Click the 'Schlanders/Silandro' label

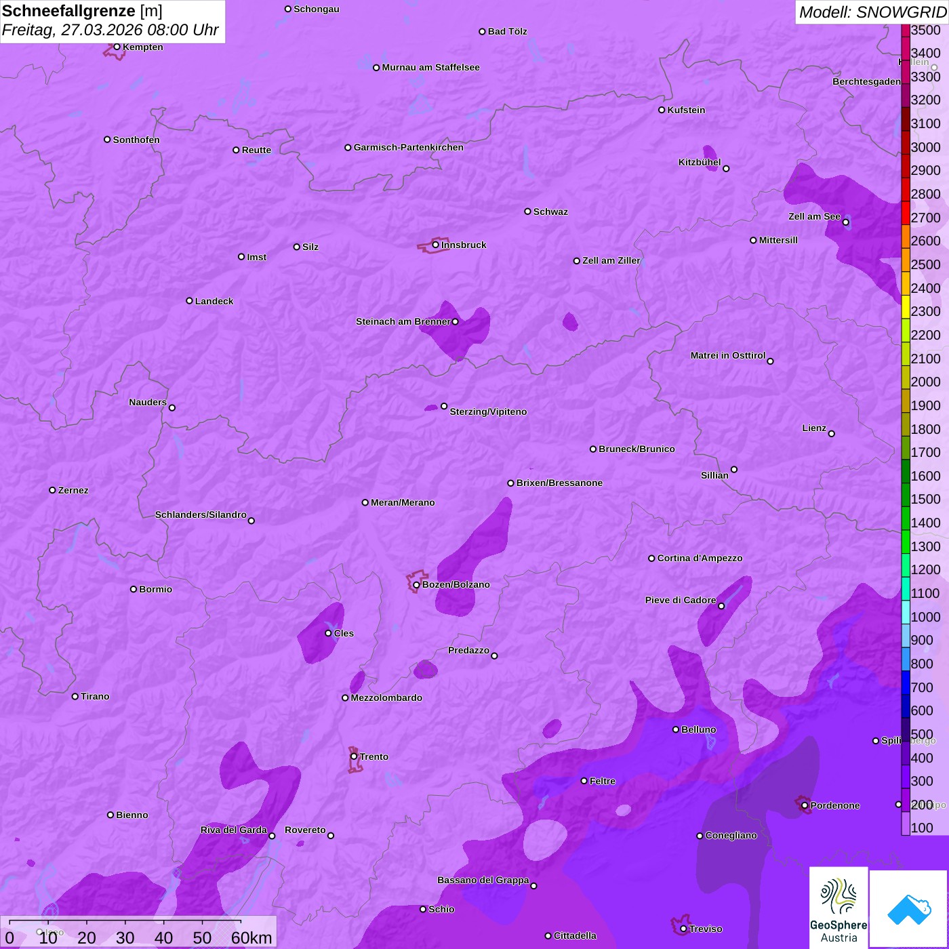pos(201,514)
